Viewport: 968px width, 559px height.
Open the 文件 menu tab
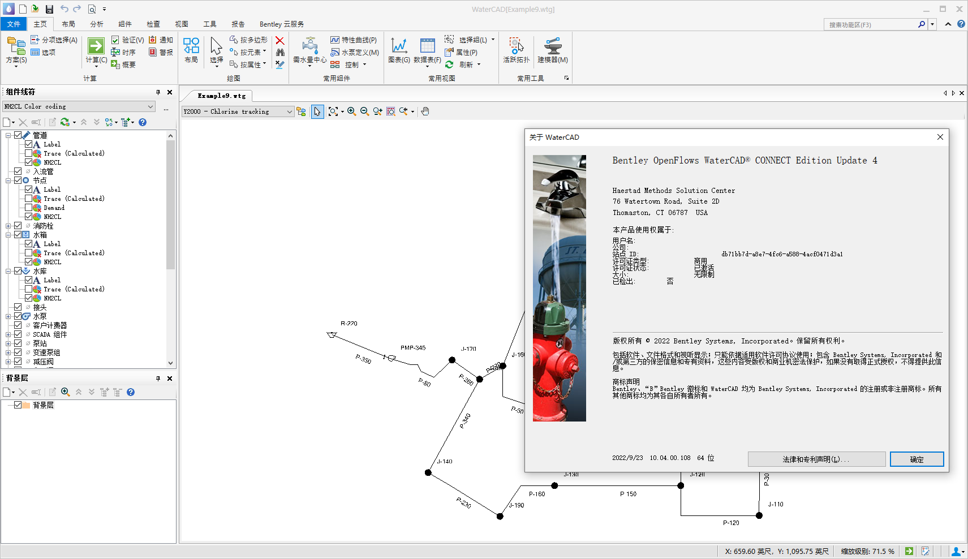[14, 24]
